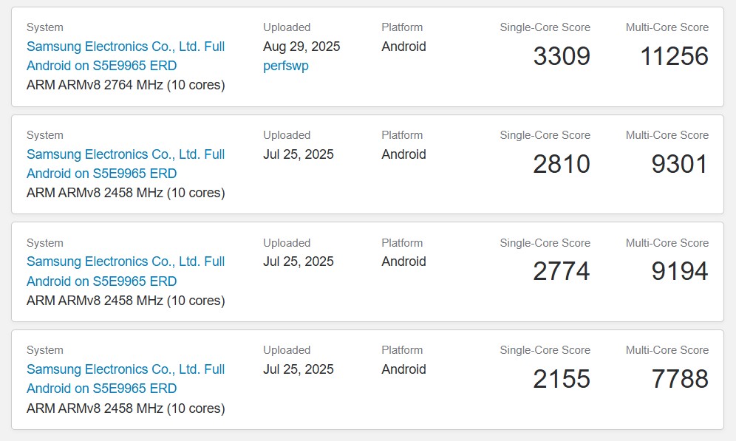Select the 2155 single-core score value
The width and height of the screenshot is (736, 441).
pyautogui.click(x=562, y=380)
